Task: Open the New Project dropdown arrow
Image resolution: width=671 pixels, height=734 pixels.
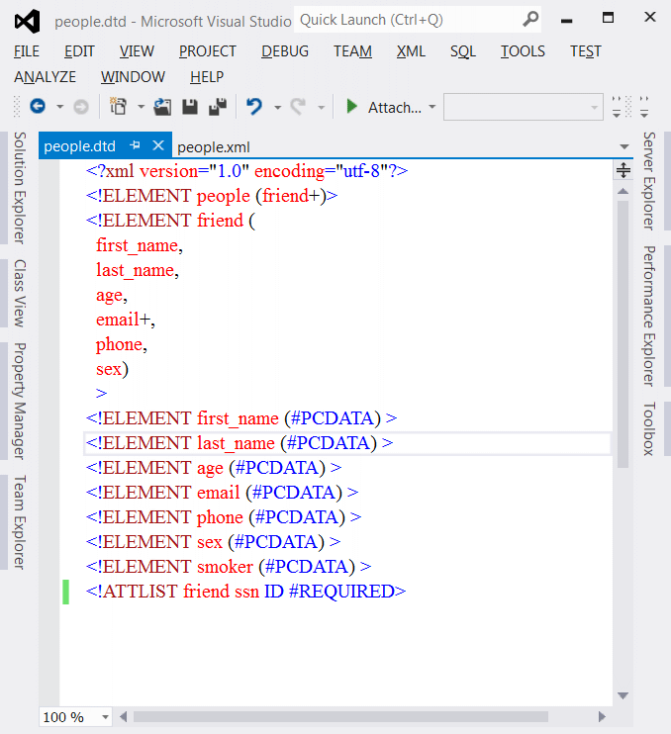Action: [141, 107]
